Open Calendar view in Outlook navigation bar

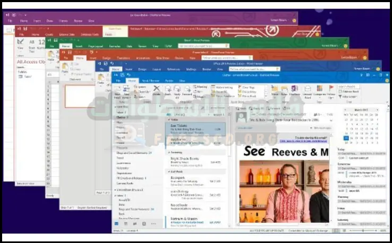pos(126,223)
